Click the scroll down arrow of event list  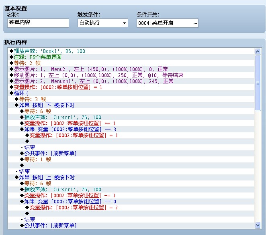(x=258, y=225)
